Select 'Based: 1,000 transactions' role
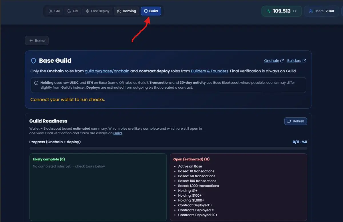Screen dimensions: 343x222 pos(198,186)
